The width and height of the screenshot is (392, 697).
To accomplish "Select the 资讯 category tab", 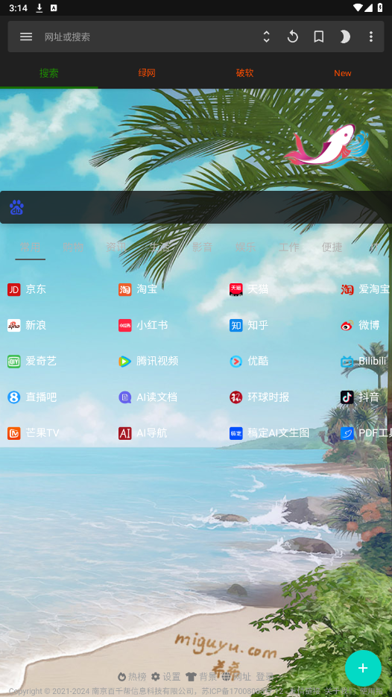I will tap(116, 247).
